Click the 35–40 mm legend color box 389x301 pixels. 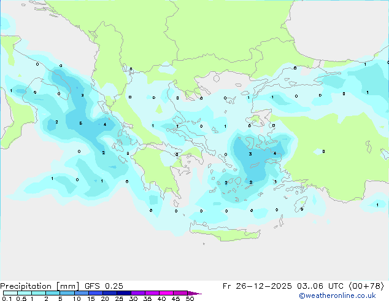tap(152, 293)
